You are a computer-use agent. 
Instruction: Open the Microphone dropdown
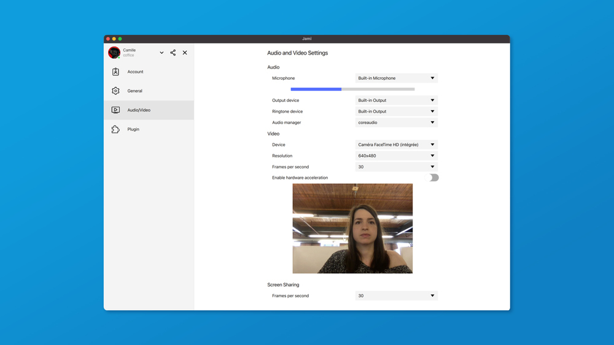click(x=396, y=78)
